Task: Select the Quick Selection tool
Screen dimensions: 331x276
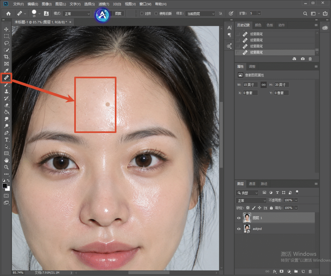Action: pyautogui.click(x=6, y=50)
